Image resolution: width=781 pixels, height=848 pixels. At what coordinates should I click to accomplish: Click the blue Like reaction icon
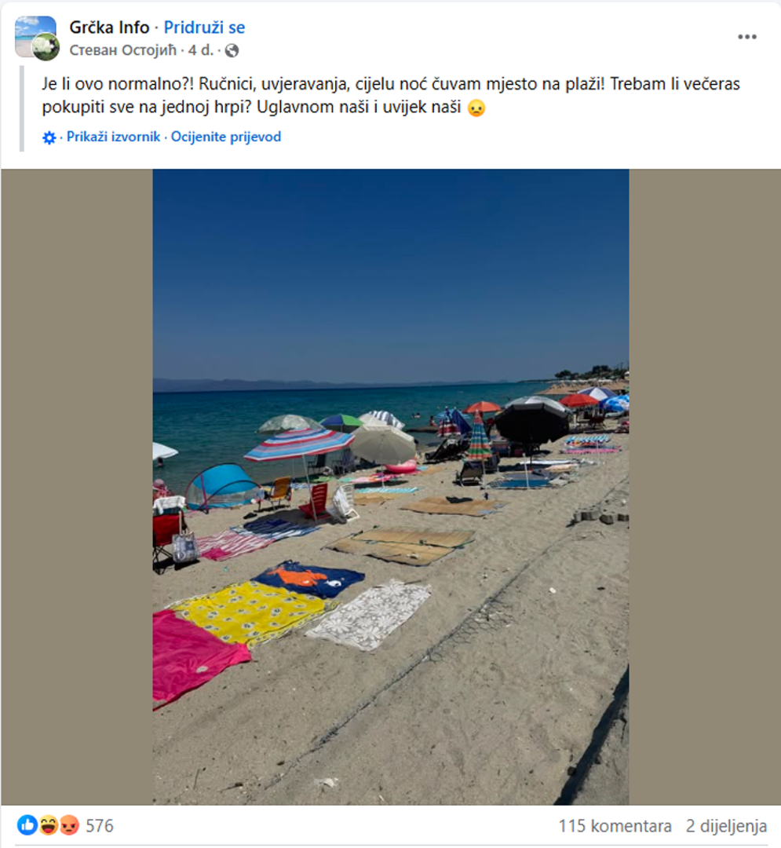point(27,825)
